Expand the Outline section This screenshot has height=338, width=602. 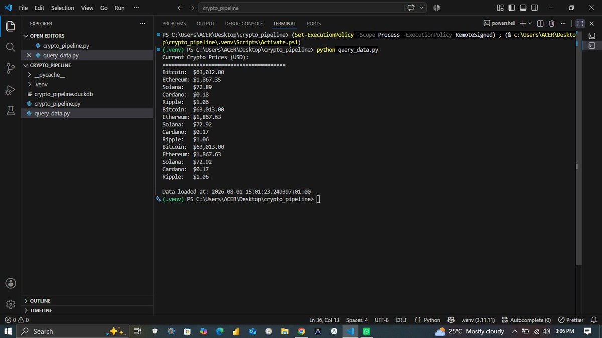click(87, 301)
